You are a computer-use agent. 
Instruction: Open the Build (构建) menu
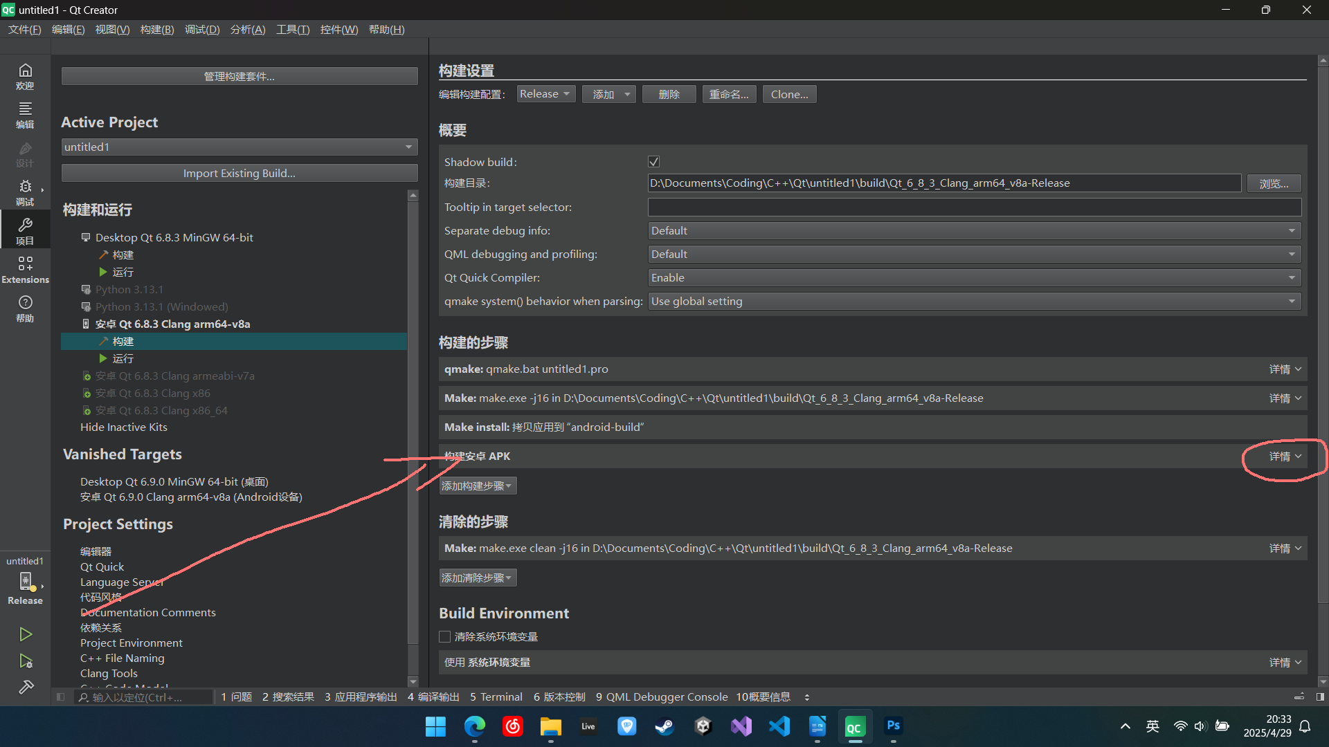pos(157,30)
